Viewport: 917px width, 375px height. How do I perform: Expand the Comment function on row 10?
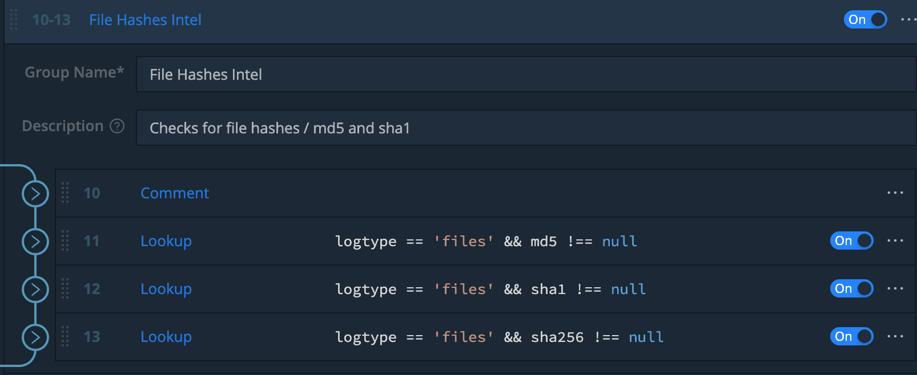(35, 194)
